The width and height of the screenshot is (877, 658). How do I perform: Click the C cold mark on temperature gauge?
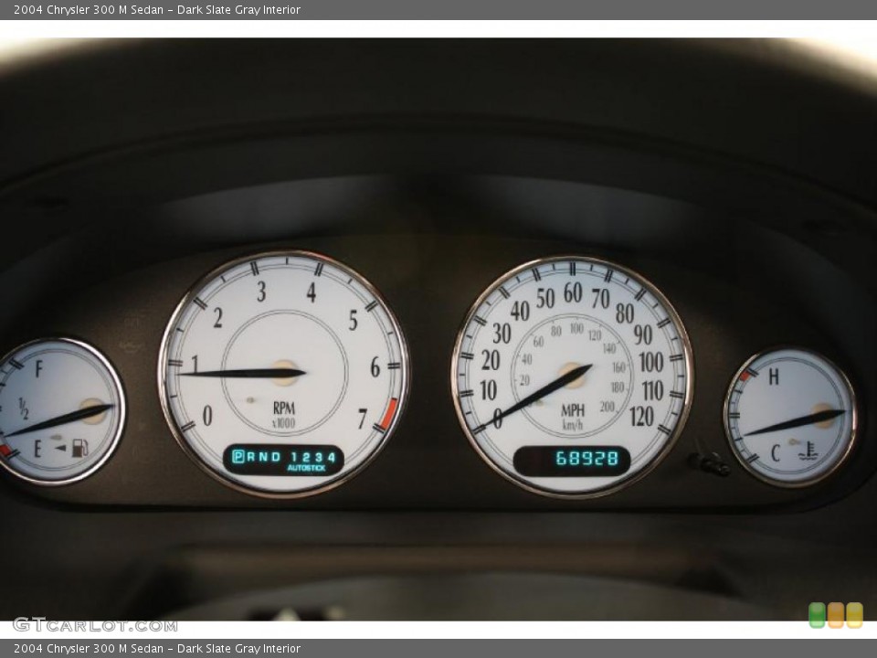coord(776,452)
